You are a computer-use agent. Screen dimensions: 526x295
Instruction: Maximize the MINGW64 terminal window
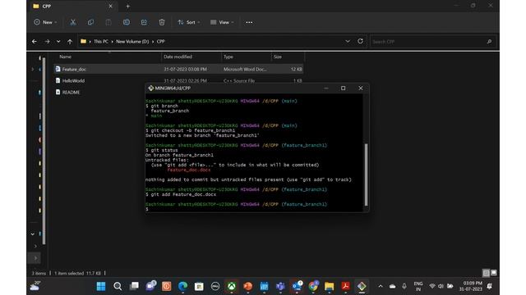[343, 88]
